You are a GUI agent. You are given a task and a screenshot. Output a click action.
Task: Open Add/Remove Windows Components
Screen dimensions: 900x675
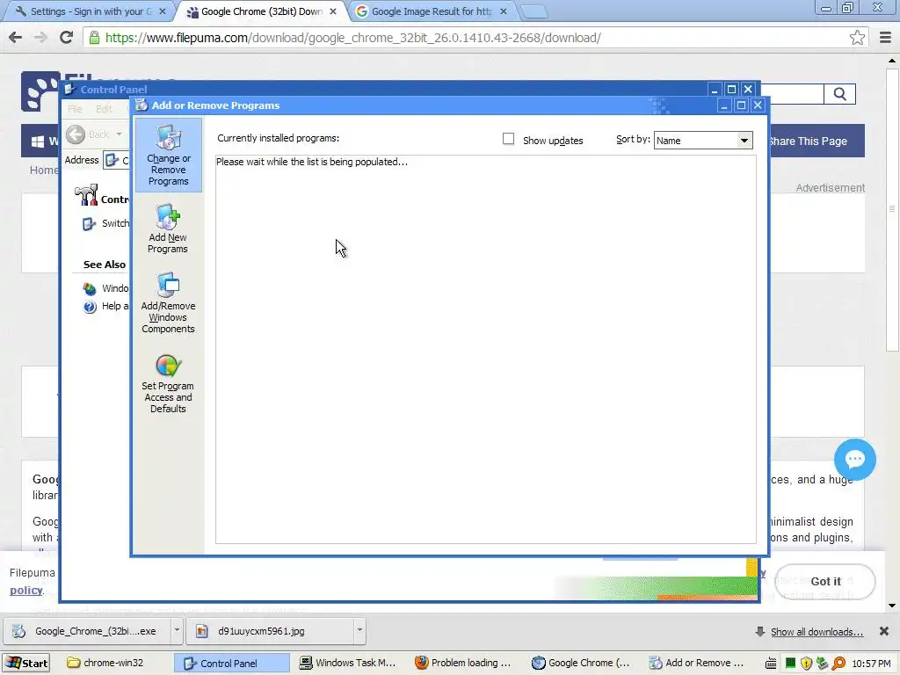tap(168, 302)
